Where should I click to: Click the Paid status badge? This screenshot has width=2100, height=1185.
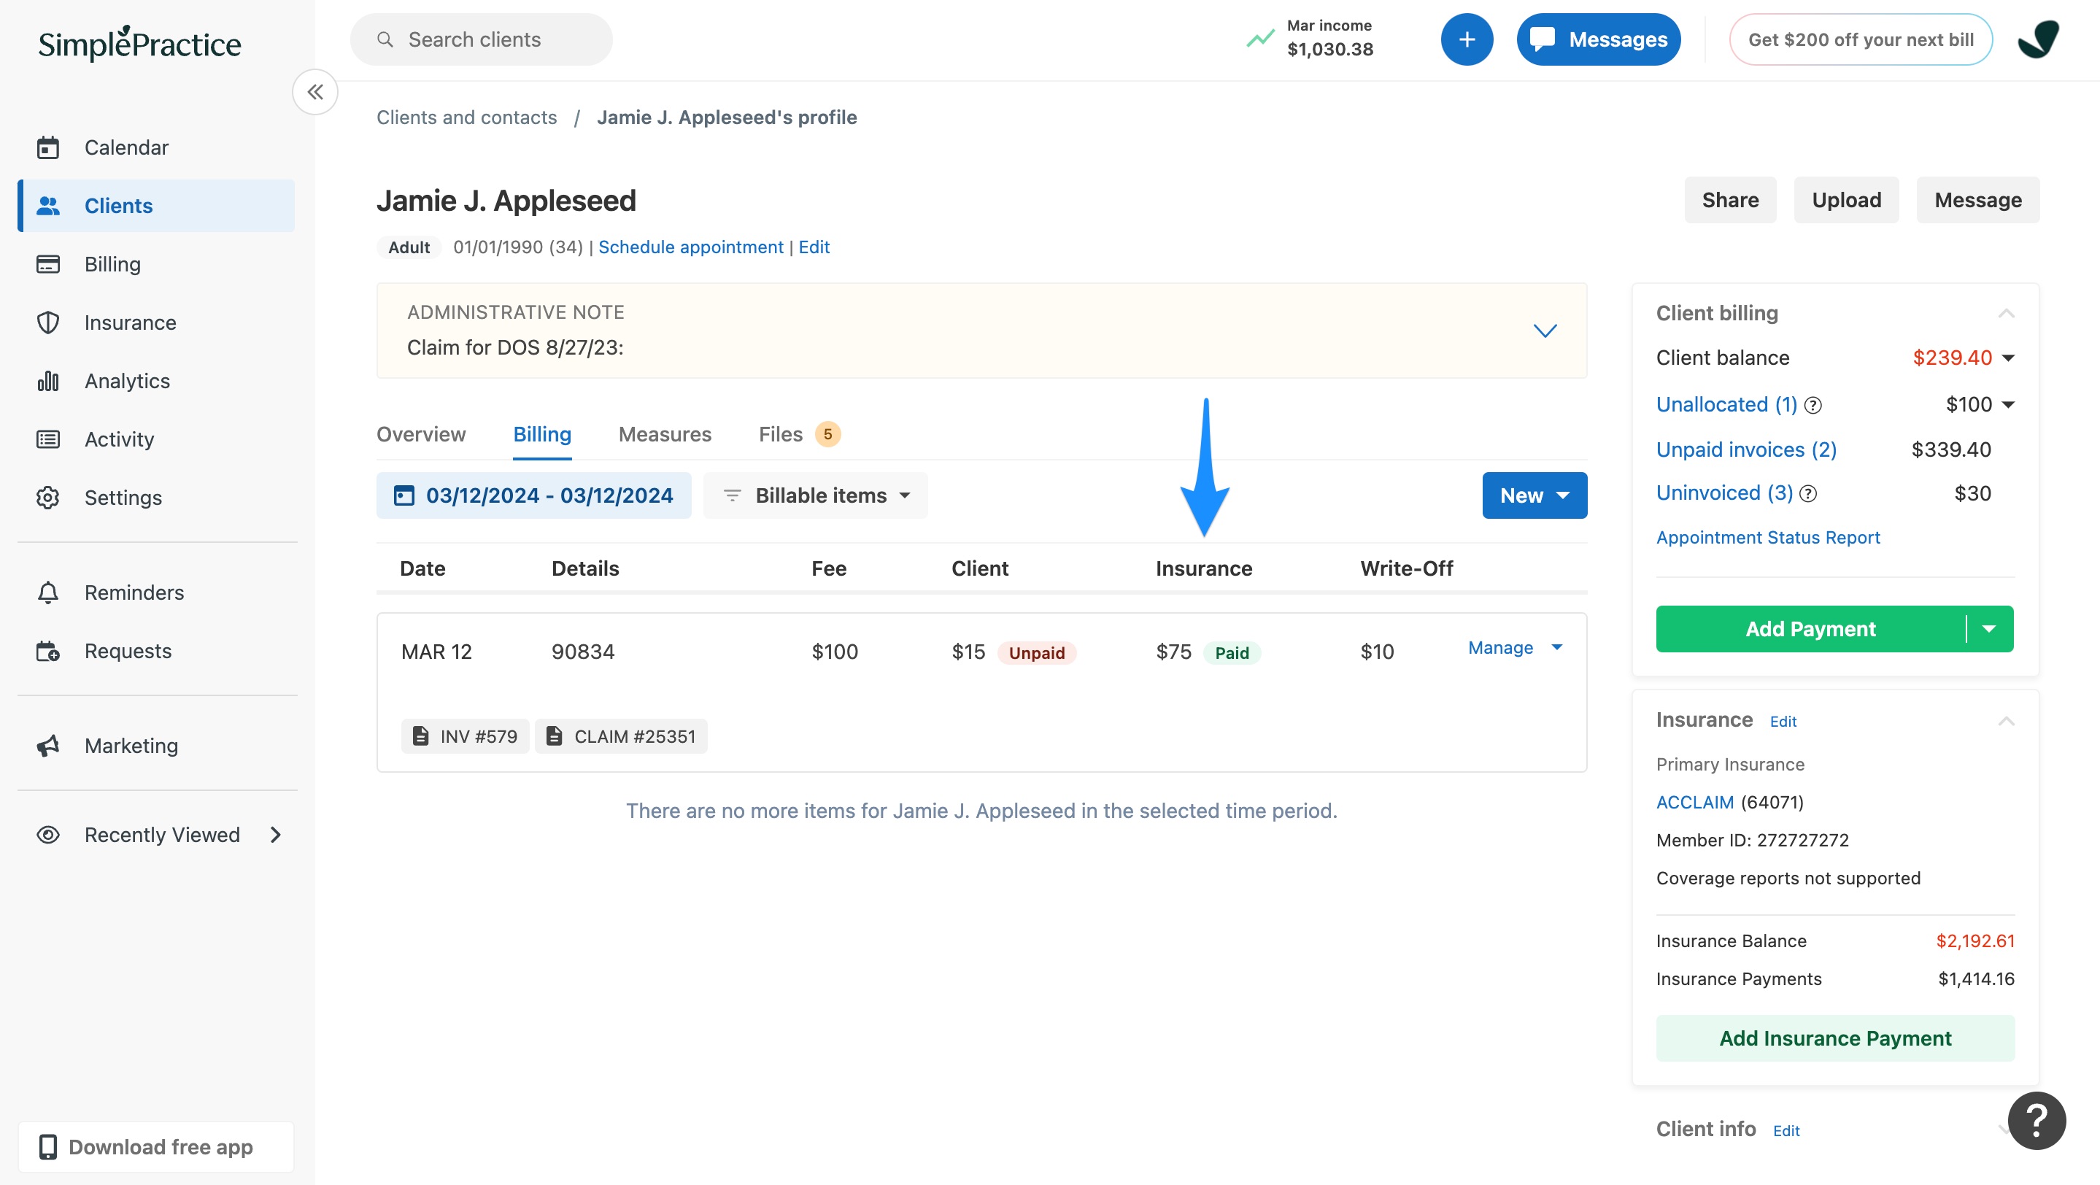(x=1232, y=653)
